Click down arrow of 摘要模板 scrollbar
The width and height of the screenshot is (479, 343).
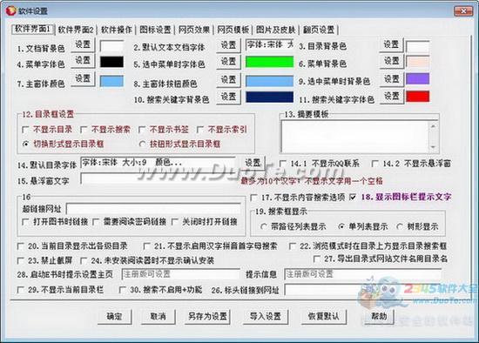(433, 147)
